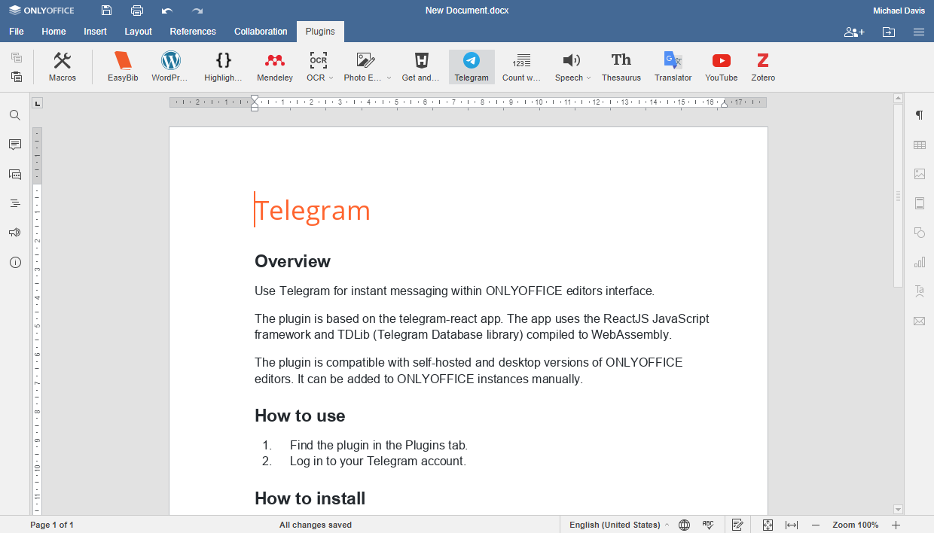Image resolution: width=934 pixels, height=533 pixels.
Task: Click the Paste icon
Action: pos(17,77)
